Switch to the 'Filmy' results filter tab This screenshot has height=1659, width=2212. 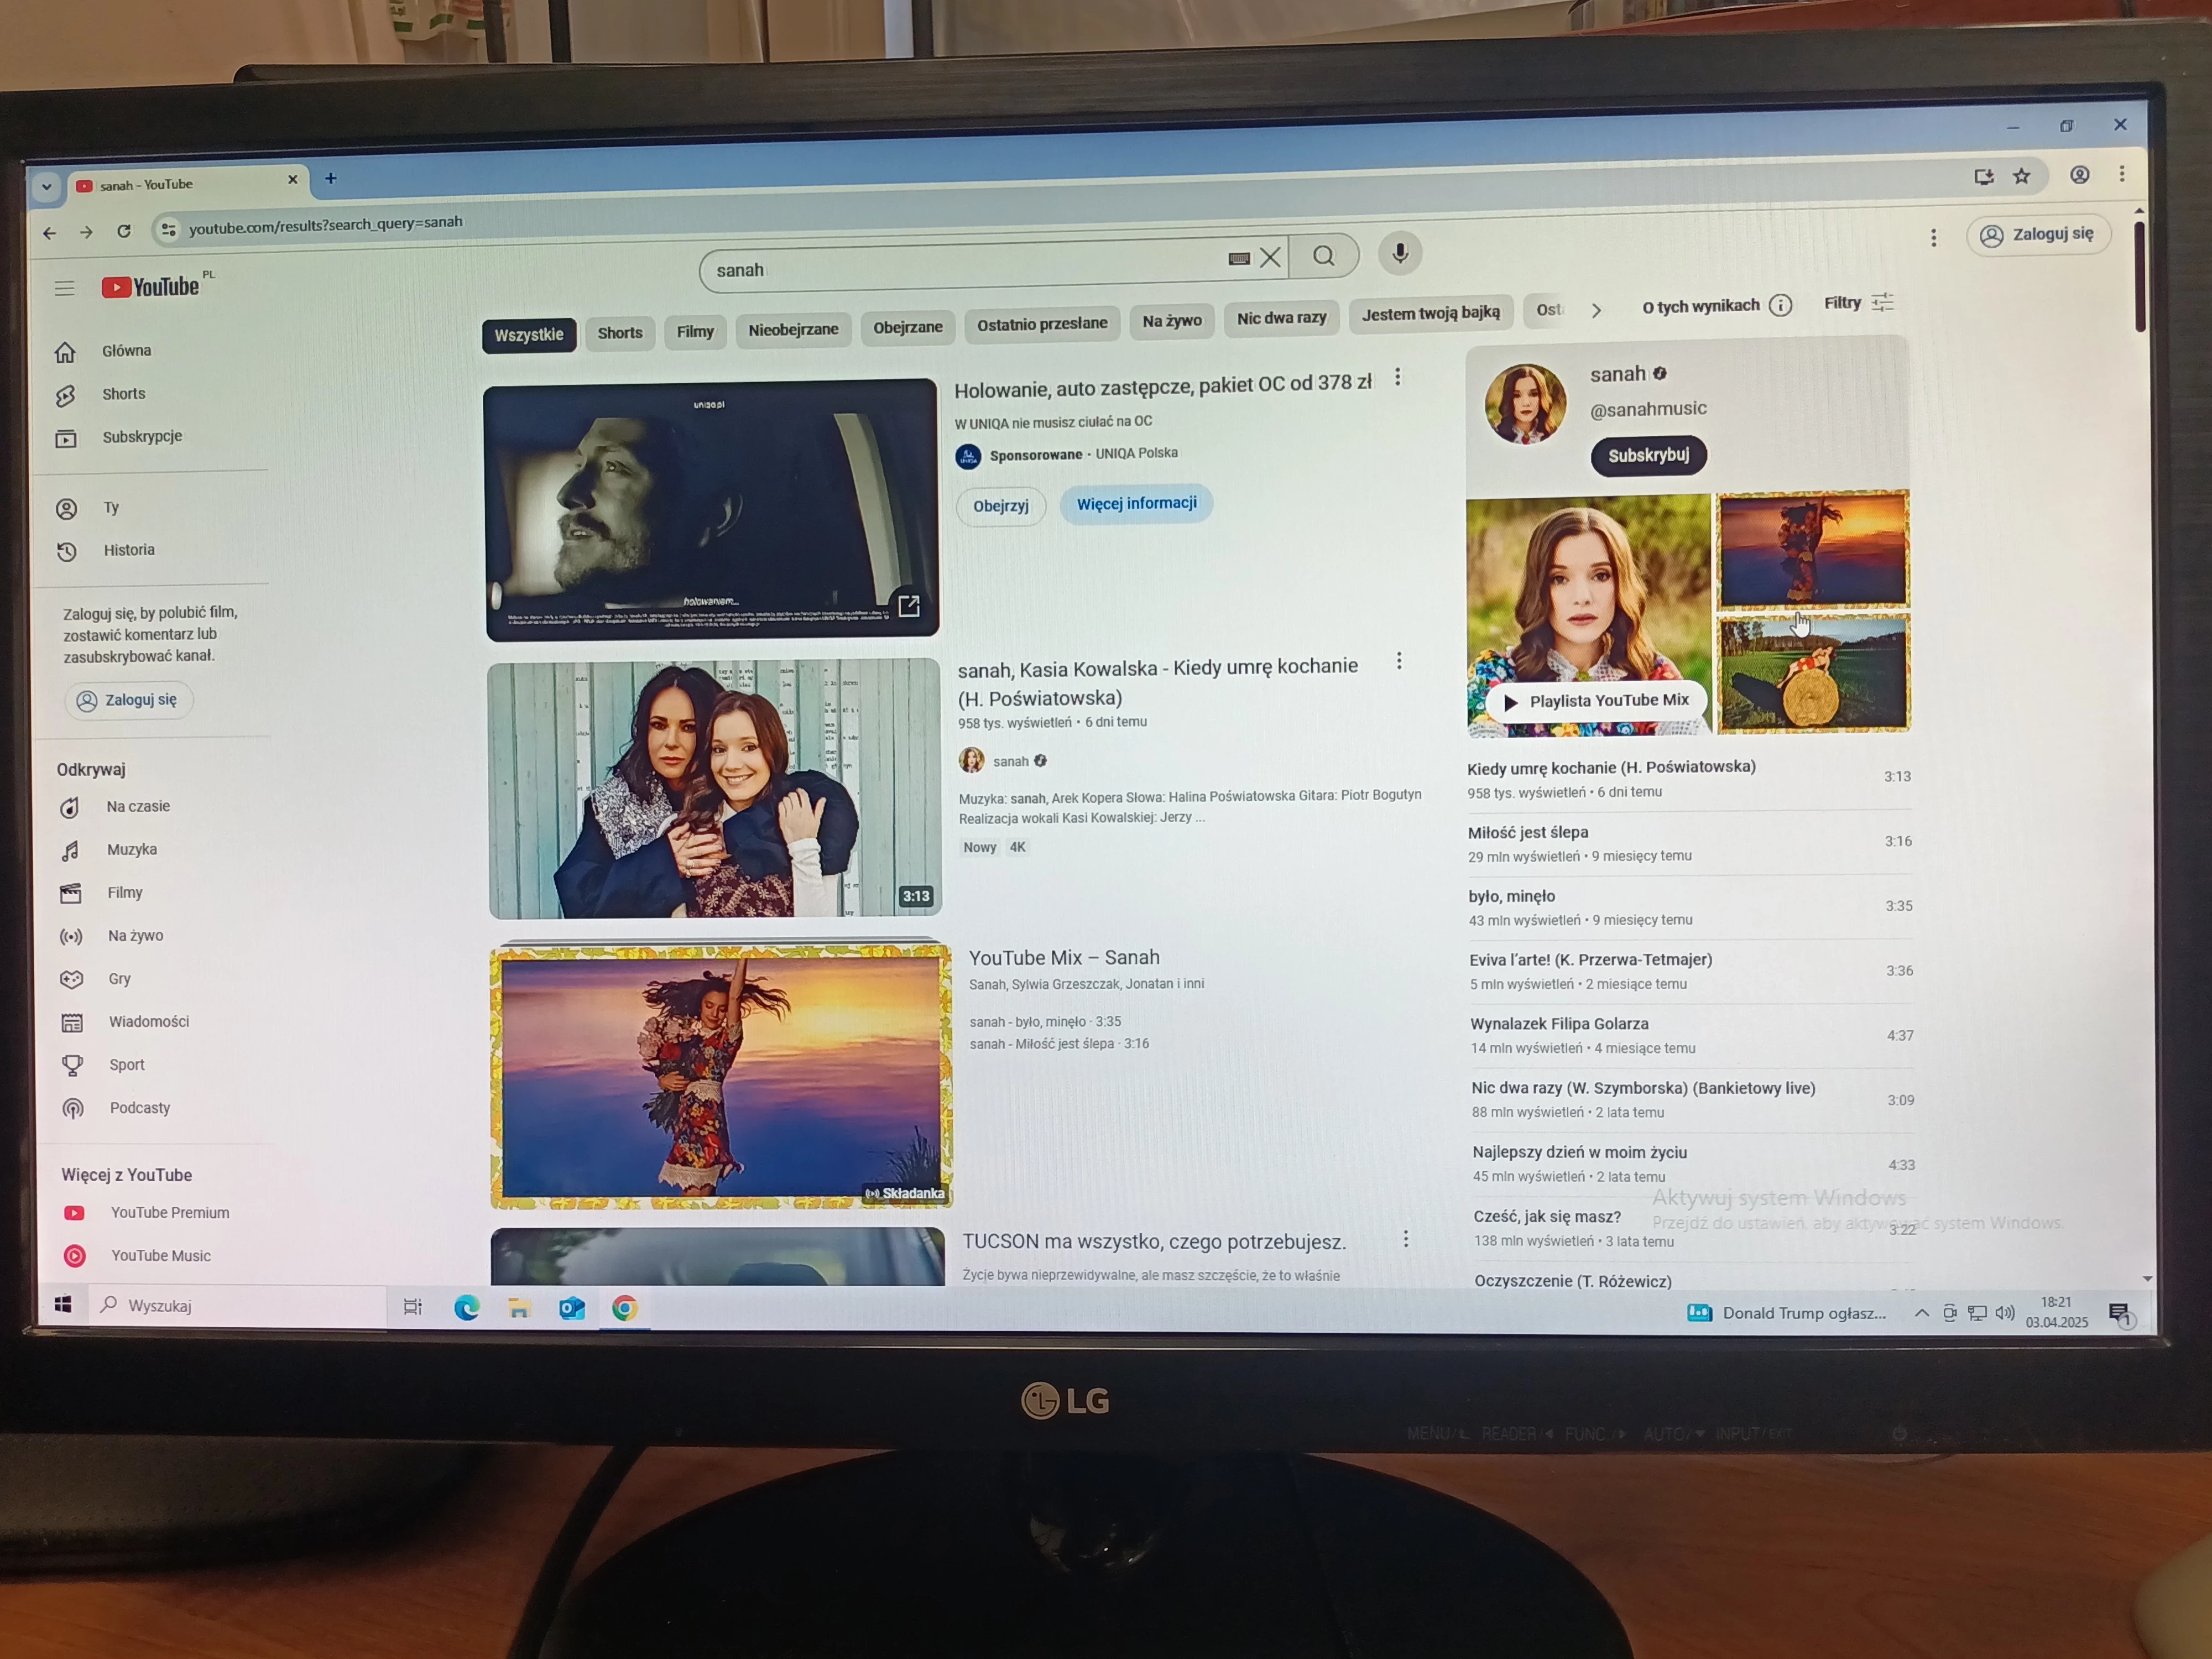tap(694, 331)
